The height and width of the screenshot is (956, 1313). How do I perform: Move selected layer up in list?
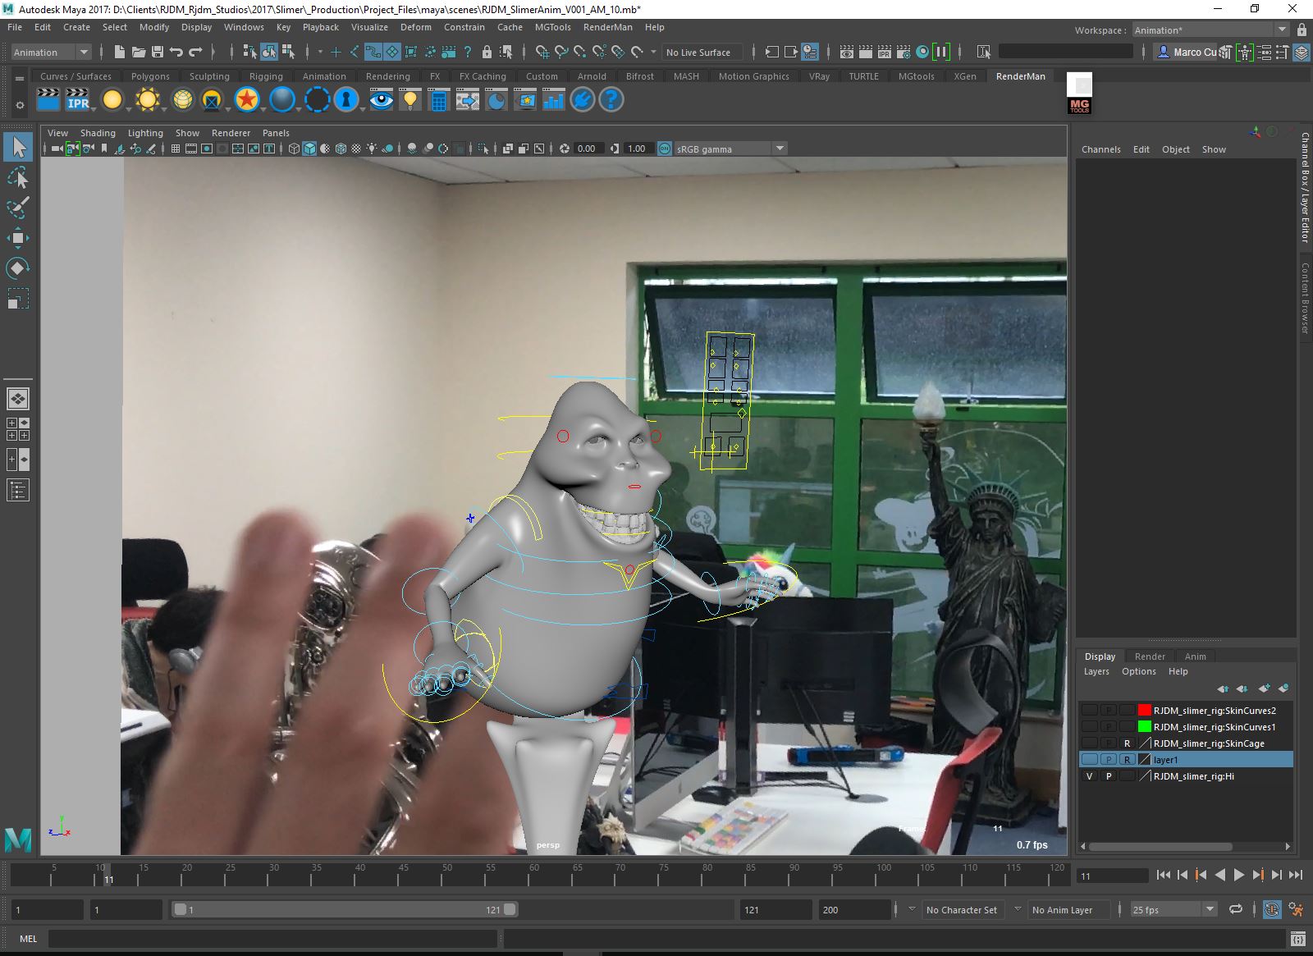pos(1224,688)
